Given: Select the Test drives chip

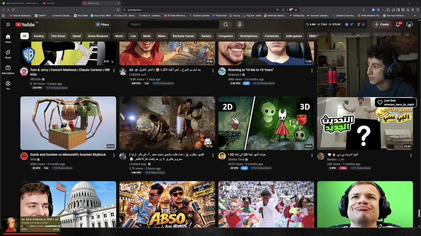Looking at the screenshot, I should point(58,36).
